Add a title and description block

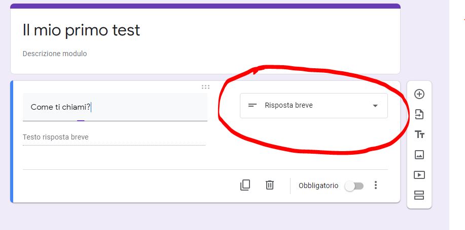[419, 134]
